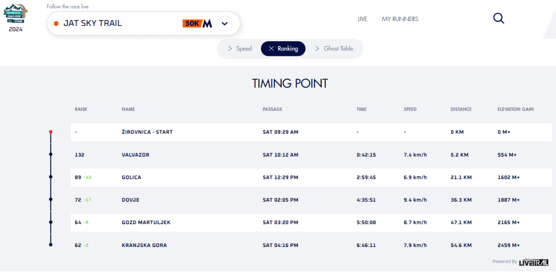Open the race selector chevron dropdown
This screenshot has width=556, height=273.
point(225,24)
